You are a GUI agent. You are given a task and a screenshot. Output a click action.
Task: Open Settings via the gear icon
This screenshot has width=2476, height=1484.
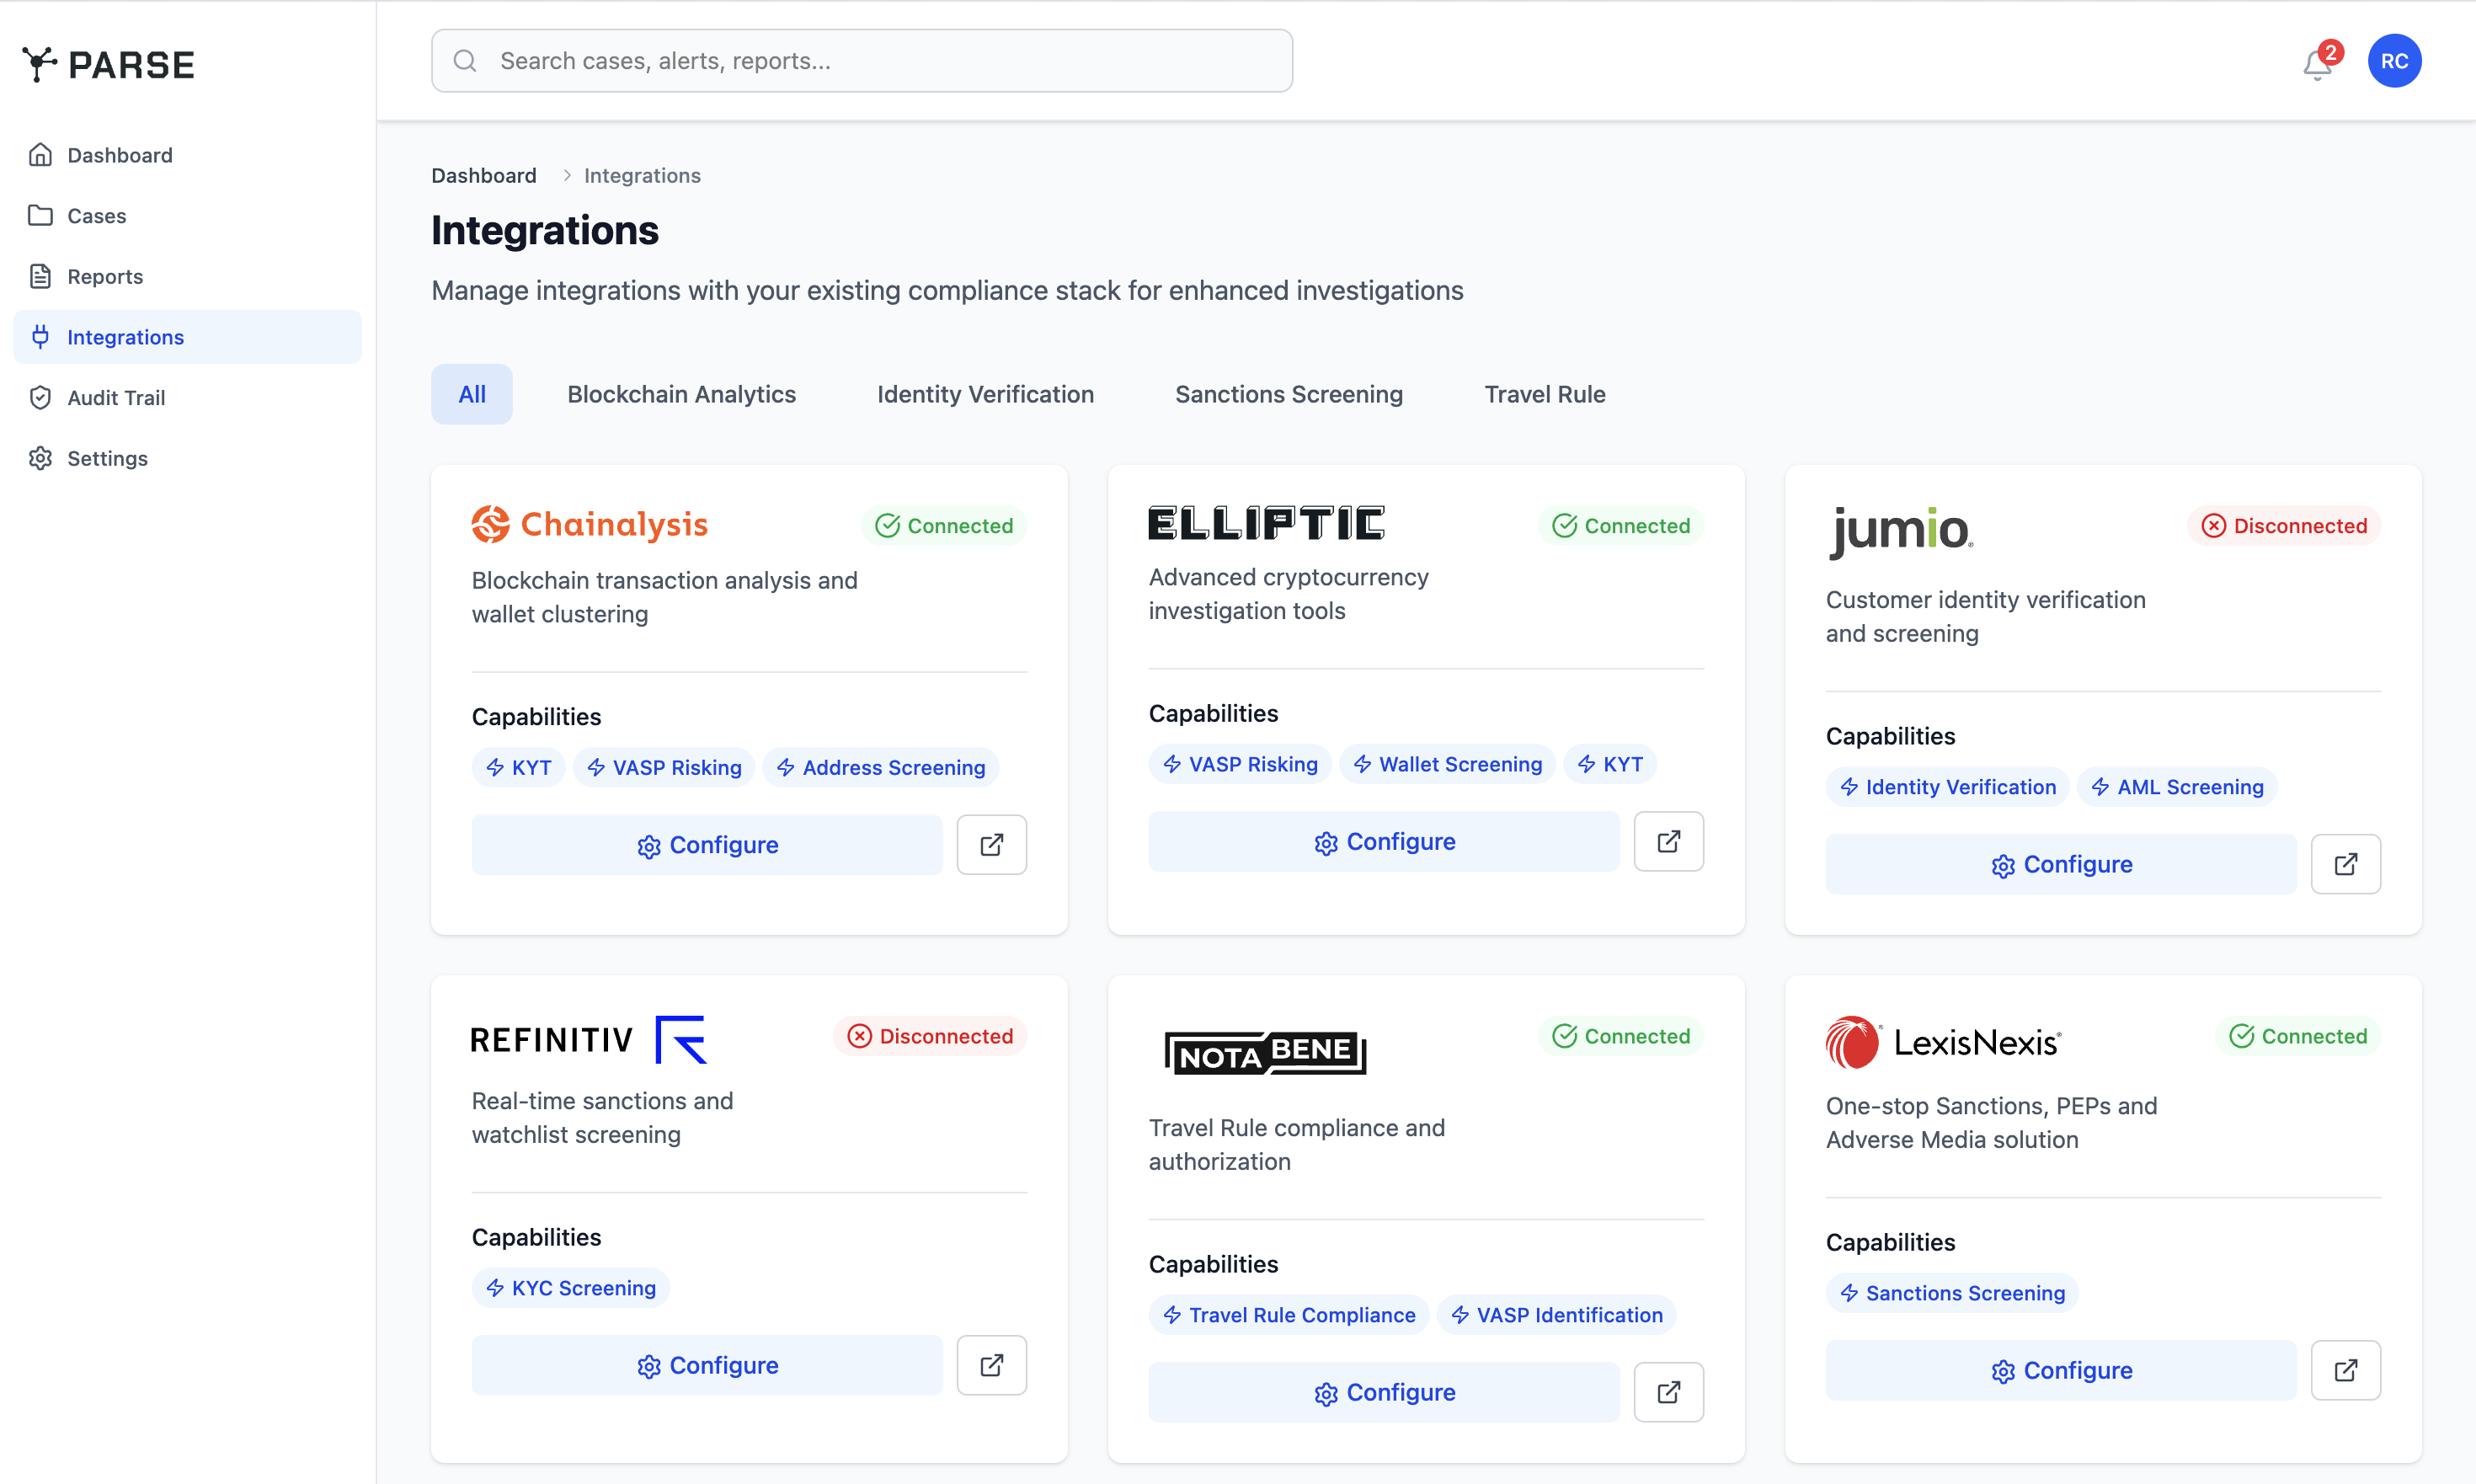pos(41,458)
